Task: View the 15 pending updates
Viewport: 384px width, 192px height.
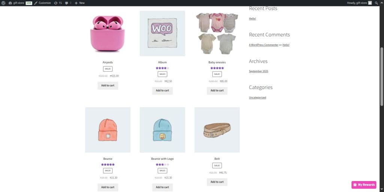Action: (x=58, y=3)
